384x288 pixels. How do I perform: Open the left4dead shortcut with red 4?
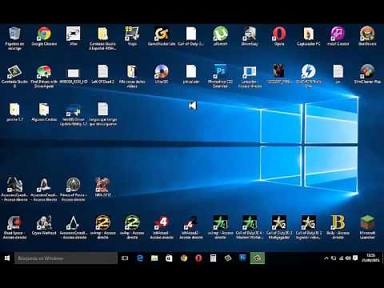162,222
